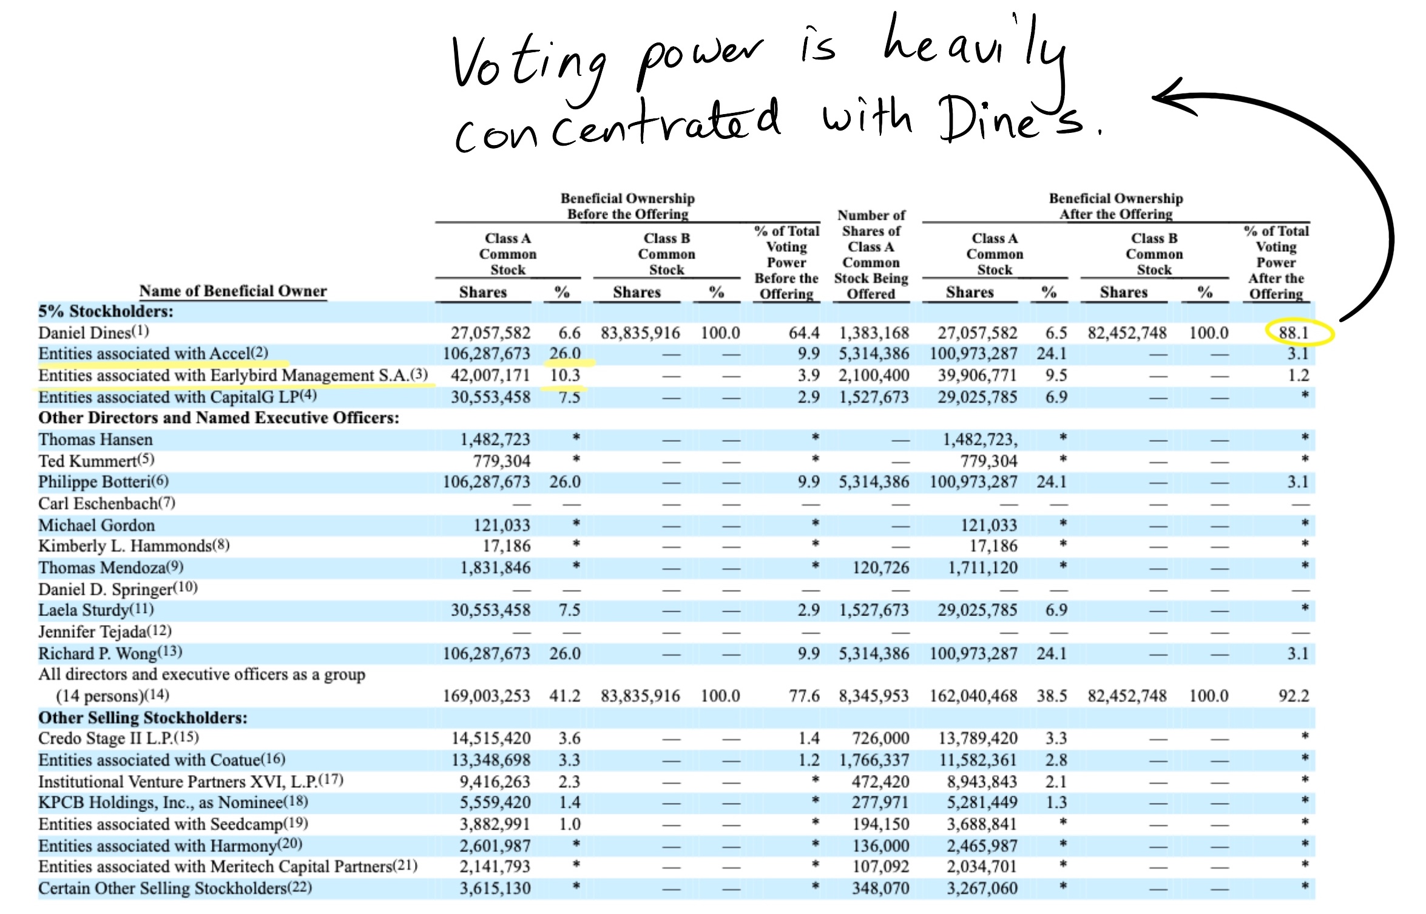
Task: Select 'Entities associated with CapitalG LP(4)' row
Action: pyautogui.click(x=177, y=397)
